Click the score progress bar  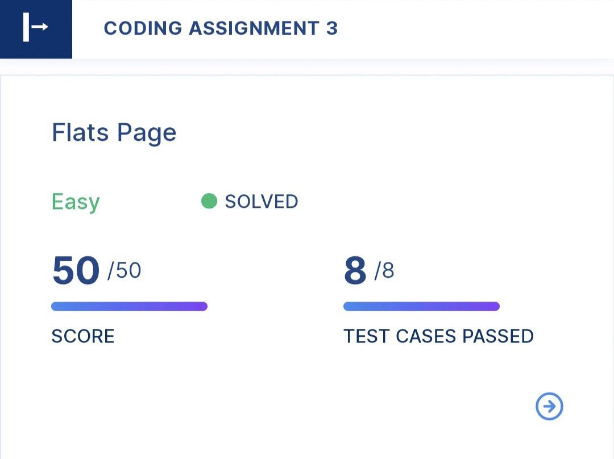click(129, 306)
